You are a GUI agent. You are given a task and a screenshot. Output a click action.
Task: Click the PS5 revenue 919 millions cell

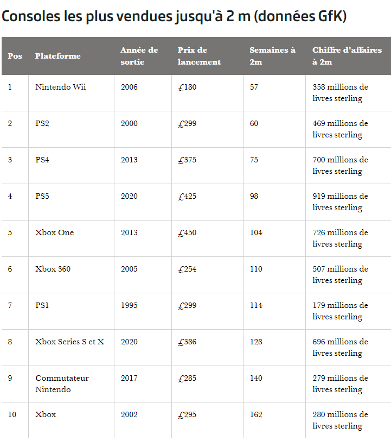point(340,202)
